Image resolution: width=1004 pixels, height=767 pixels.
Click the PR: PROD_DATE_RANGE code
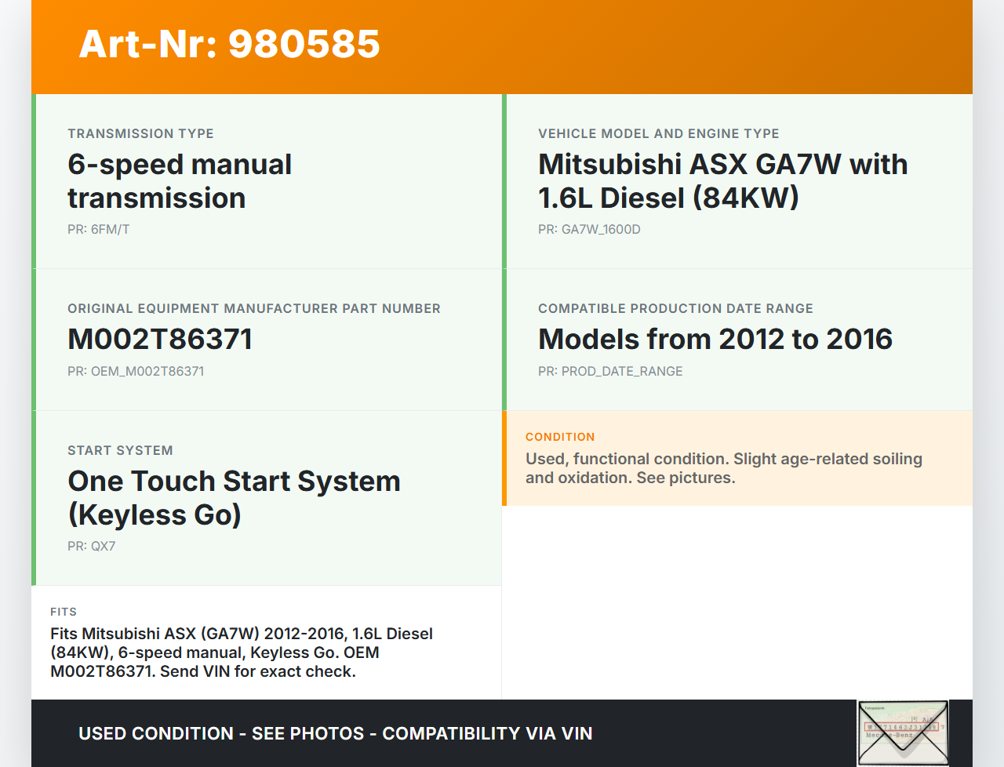pos(610,372)
